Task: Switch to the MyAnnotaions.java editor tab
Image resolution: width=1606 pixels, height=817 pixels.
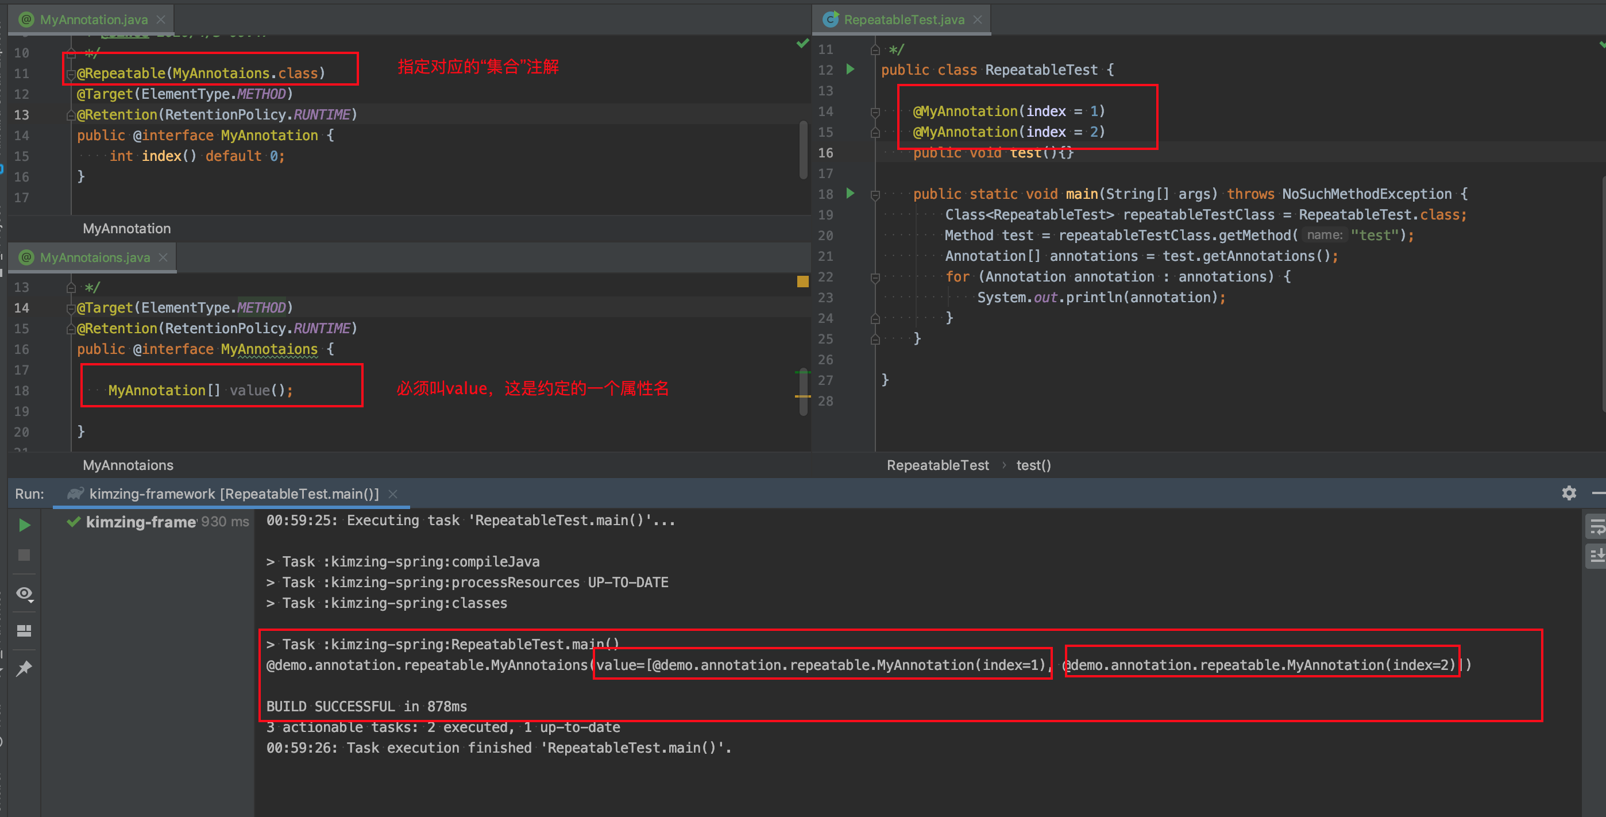Action: [94, 257]
